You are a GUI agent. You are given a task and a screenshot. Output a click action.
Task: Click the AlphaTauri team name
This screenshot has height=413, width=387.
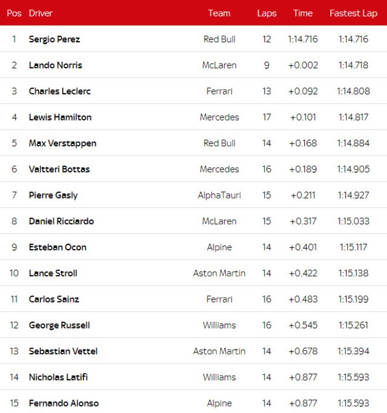(x=219, y=195)
